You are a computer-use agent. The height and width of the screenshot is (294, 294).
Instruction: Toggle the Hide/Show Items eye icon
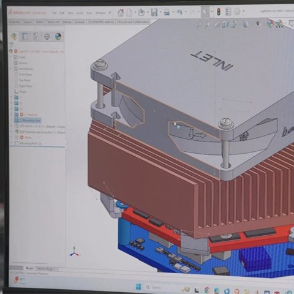258,24
